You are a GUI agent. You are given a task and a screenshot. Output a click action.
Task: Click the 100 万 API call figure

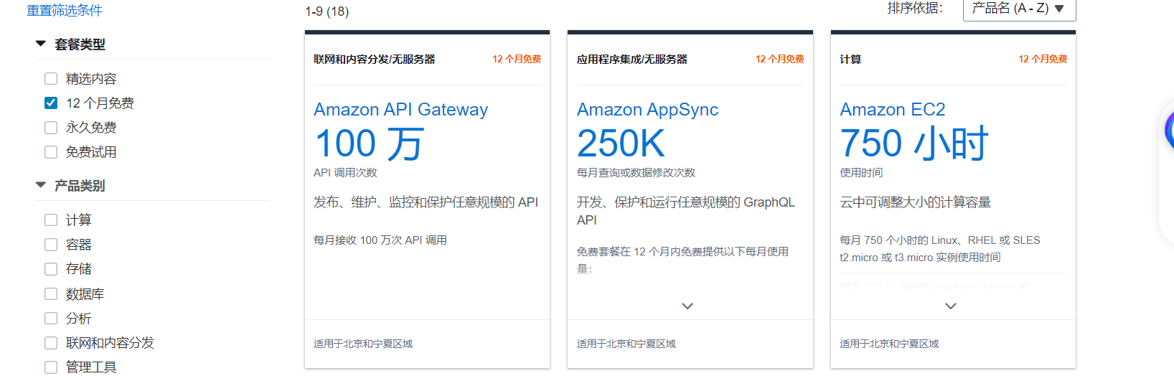click(x=370, y=144)
